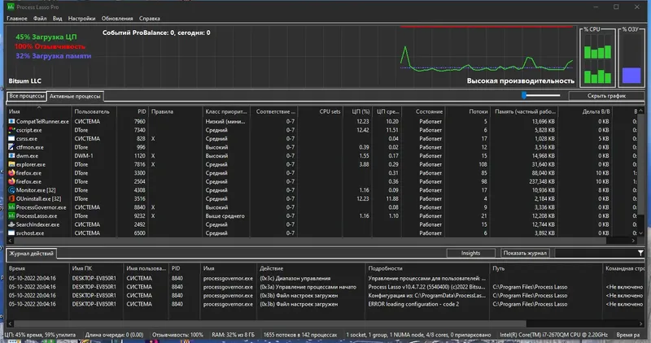The height and width of the screenshot is (343, 651).
Task: Click the Monitor.exe [32] icon
Action: point(11,190)
